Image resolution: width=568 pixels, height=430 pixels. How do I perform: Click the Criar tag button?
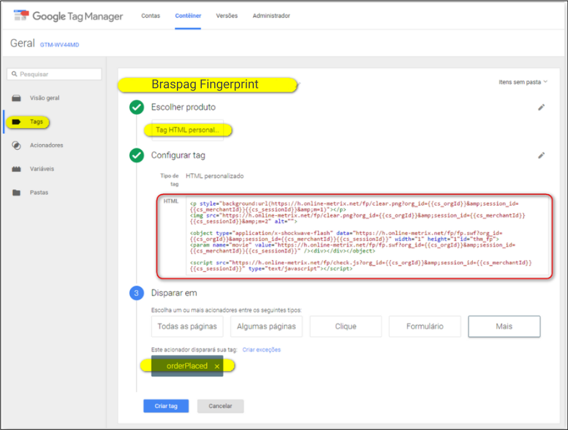pyautogui.click(x=166, y=406)
